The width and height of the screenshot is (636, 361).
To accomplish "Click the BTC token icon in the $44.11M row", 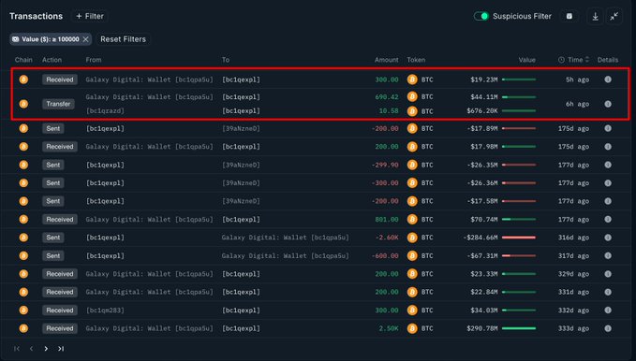I will click(412, 97).
